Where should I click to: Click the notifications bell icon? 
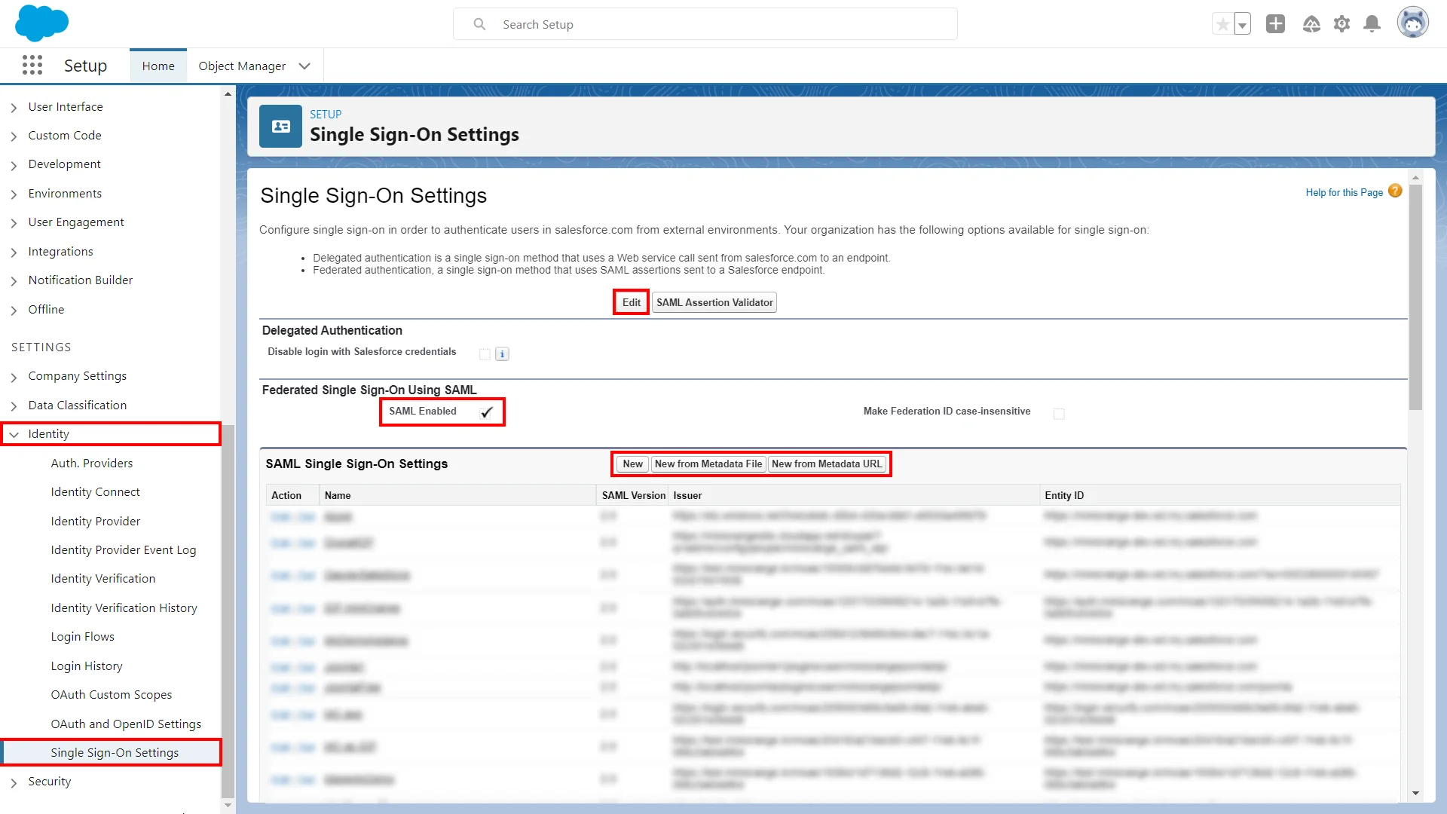[x=1372, y=23]
